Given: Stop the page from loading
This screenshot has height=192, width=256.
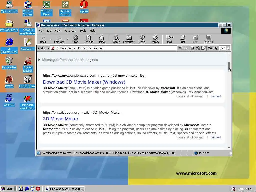Looking at the screenshot, I should (75, 39).
